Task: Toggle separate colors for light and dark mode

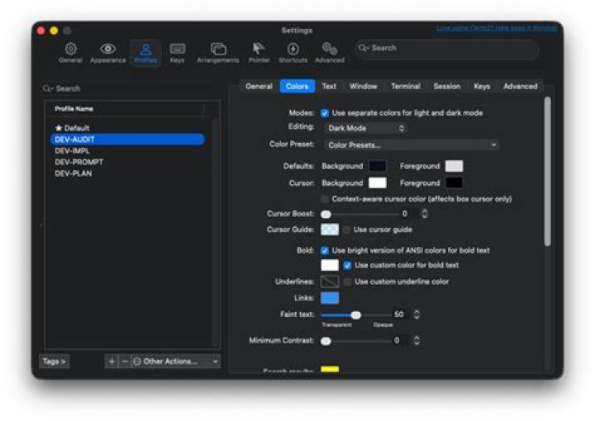Action: tap(325, 113)
